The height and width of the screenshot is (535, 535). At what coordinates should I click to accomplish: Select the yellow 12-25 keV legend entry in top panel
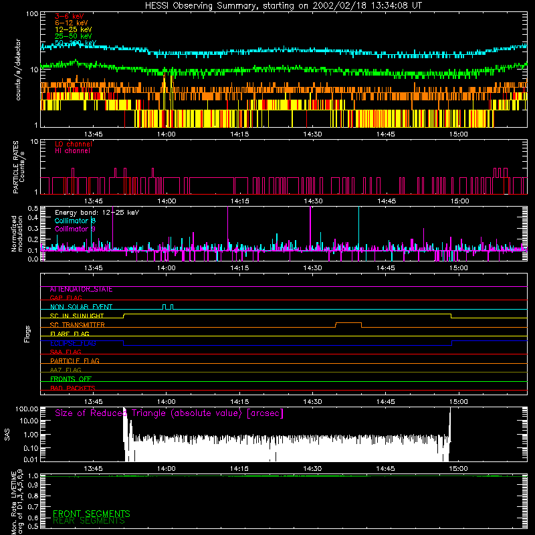click(74, 29)
